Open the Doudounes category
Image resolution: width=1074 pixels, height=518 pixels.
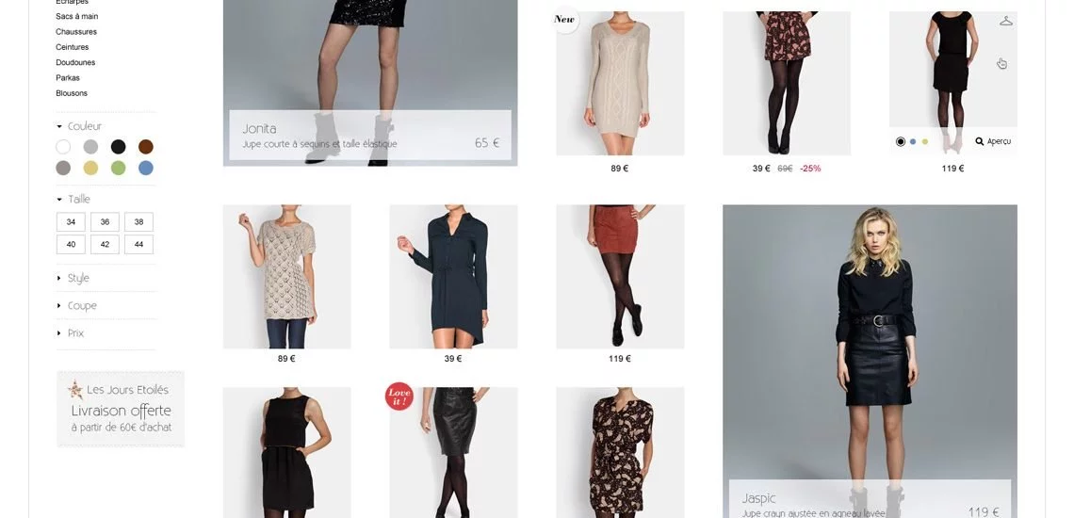[x=75, y=62]
